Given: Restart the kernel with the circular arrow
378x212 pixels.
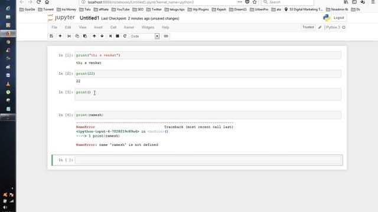Looking at the screenshot, I should (125, 36).
